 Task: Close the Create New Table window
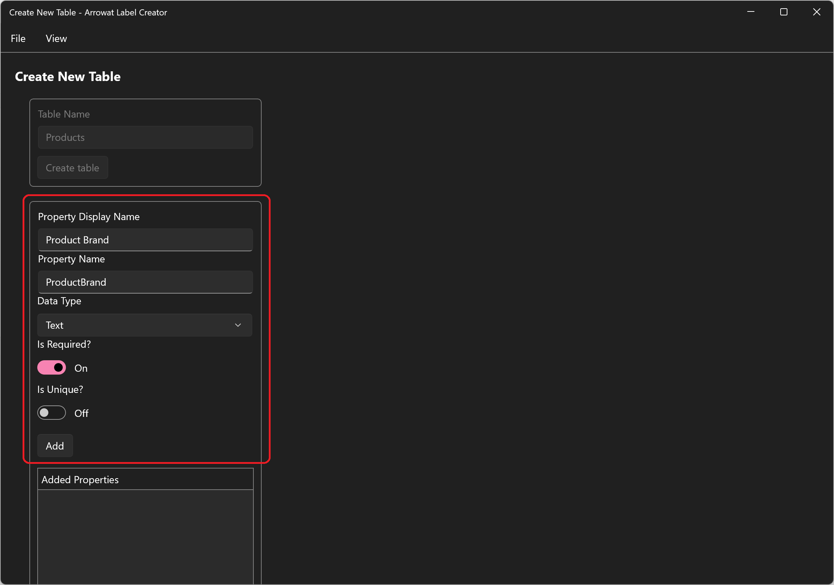(x=816, y=12)
